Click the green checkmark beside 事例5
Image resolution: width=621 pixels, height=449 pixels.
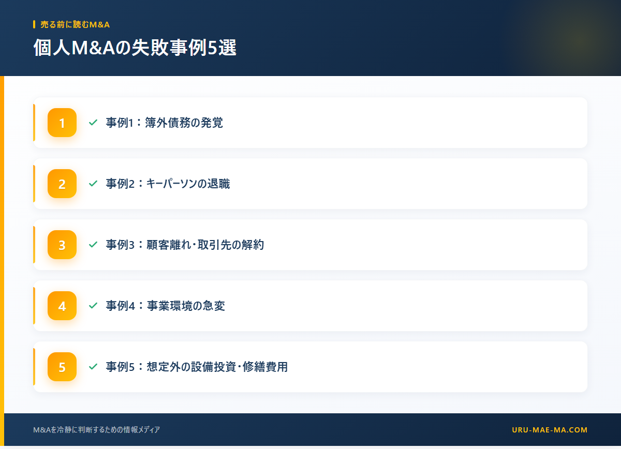coord(93,367)
